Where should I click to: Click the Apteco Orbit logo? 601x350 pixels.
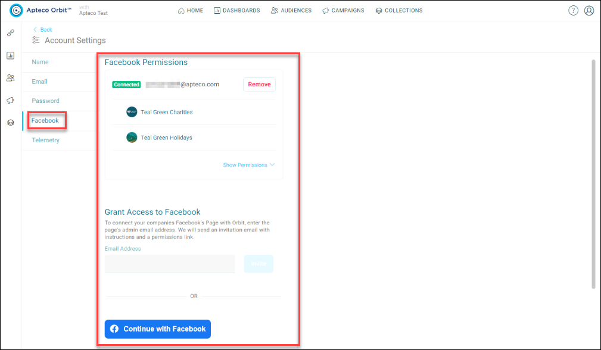41,10
